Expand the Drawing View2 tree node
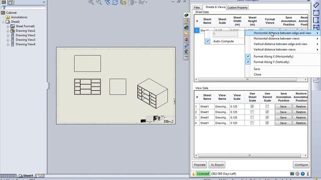 [8, 35]
